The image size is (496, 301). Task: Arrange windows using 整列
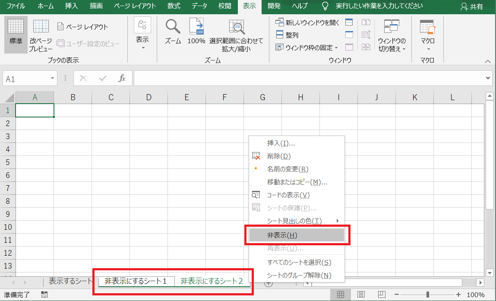coord(287,35)
